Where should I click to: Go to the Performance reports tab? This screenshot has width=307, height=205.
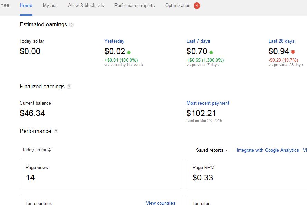(134, 6)
